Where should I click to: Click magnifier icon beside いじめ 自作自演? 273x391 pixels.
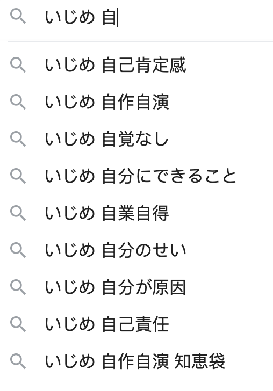[x=18, y=102]
